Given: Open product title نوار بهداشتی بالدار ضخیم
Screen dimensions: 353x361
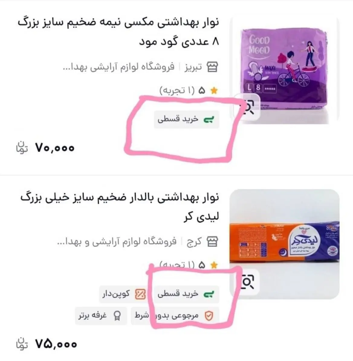Looking at the screenshot, I should coord(119,207).
